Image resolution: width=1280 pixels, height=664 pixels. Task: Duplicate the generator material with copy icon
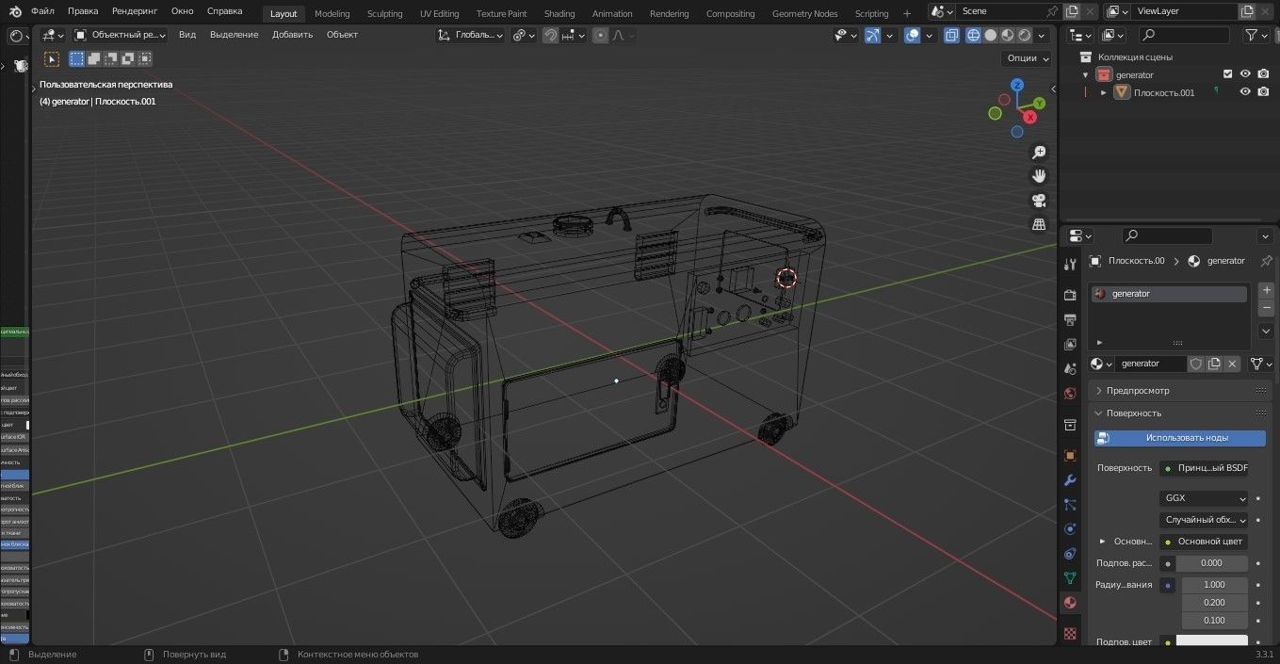1214,364
